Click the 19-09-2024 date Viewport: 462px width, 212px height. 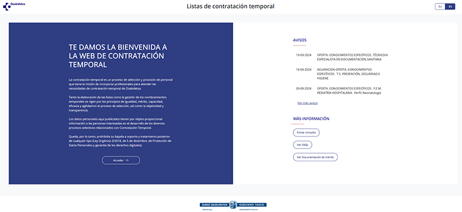pyautogui.click(x=304, y=55)
